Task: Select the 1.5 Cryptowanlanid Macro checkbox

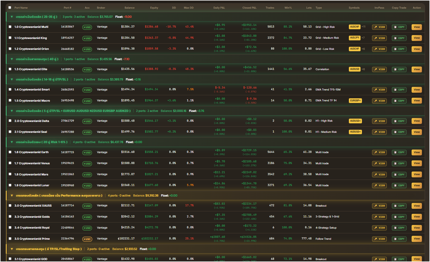Action: [10, 101]
